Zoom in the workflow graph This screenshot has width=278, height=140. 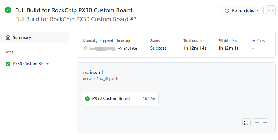265,123
